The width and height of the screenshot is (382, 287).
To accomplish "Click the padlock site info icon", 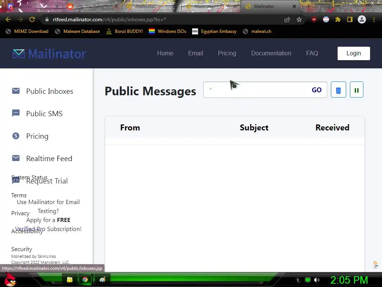I will (47, 19).
